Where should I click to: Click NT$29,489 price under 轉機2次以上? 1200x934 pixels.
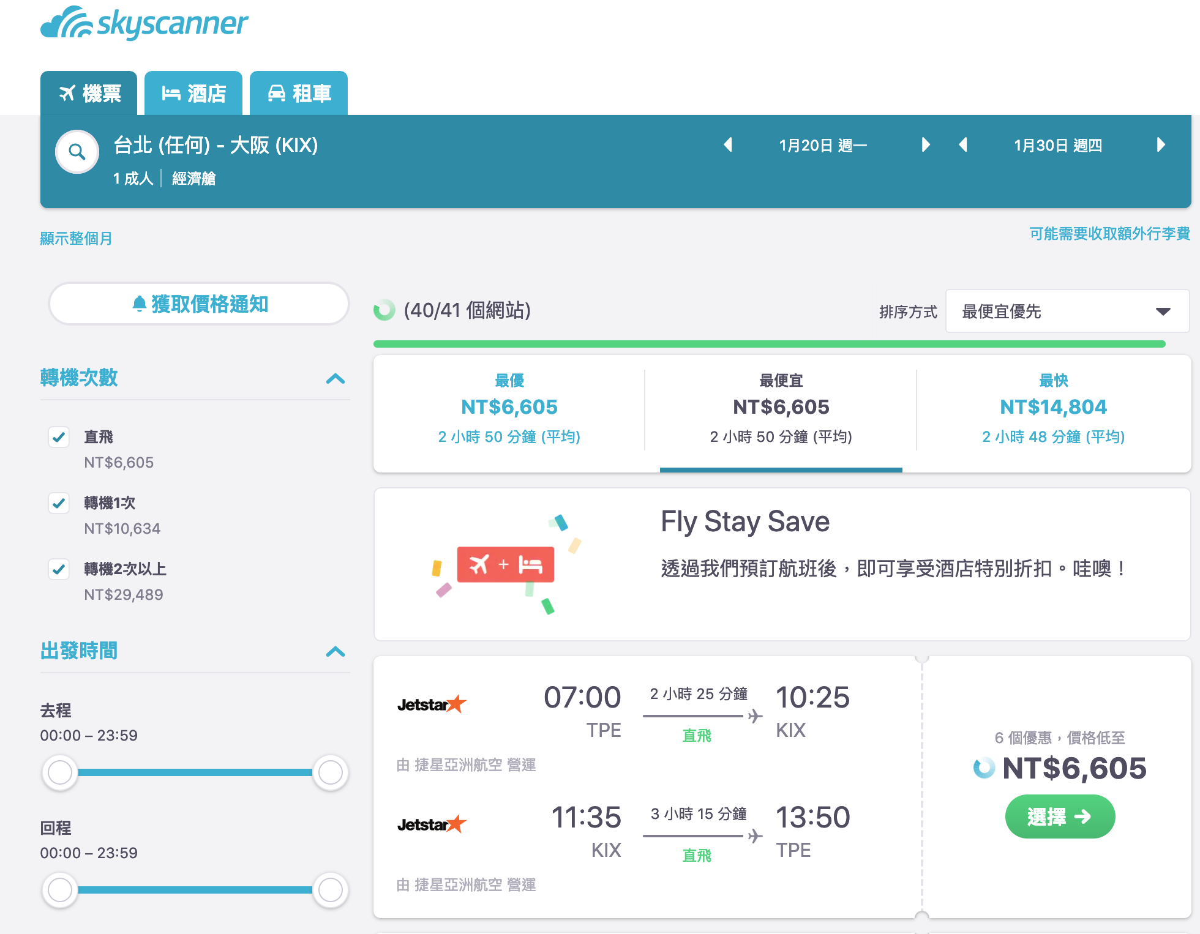(124, 594)
